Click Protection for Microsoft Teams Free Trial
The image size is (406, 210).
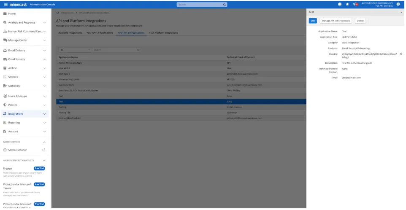point(39,184)
